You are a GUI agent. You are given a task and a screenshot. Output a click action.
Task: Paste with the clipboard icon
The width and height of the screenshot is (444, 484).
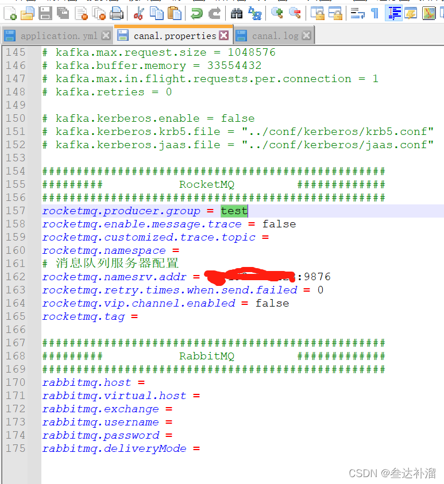point(175,14)
